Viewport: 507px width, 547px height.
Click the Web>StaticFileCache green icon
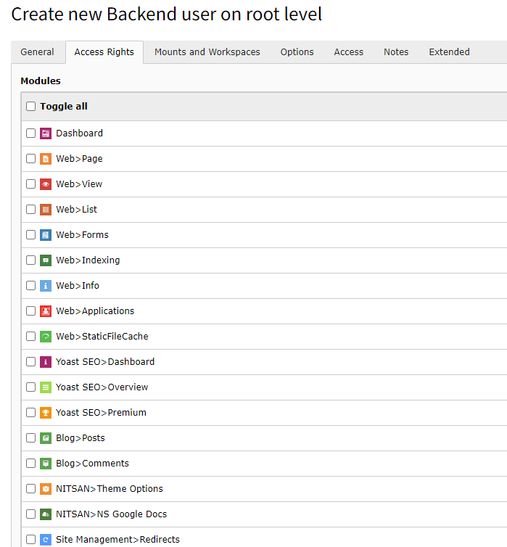46,337
